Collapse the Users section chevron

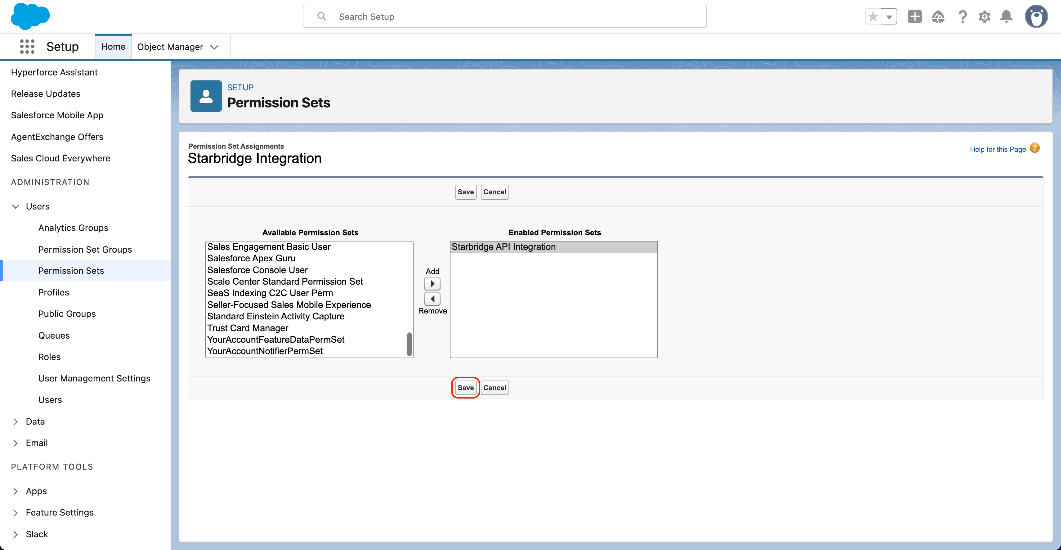pyautogui.click(x=16, y=206)
